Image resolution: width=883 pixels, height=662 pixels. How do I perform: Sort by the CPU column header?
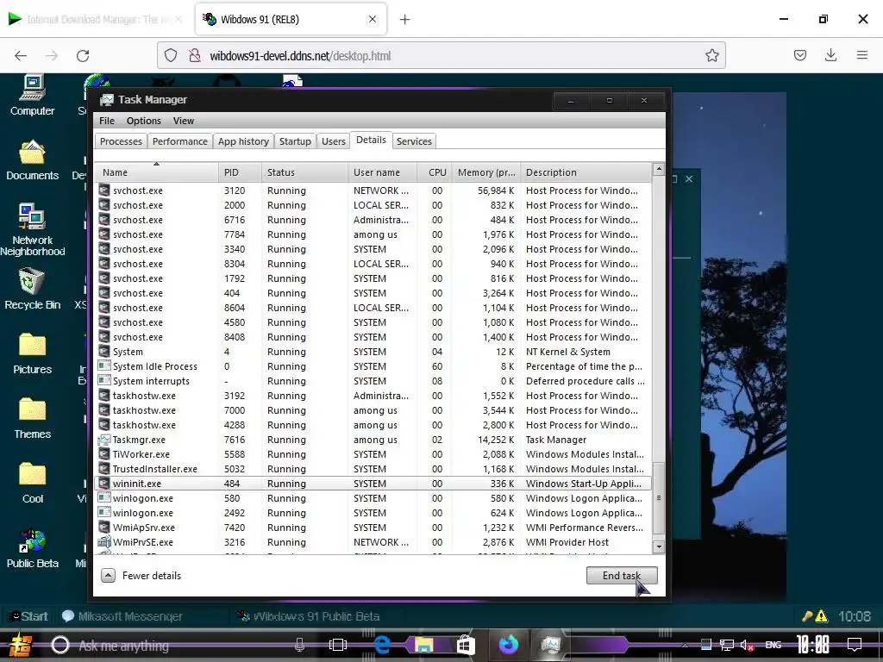(435, 172)
